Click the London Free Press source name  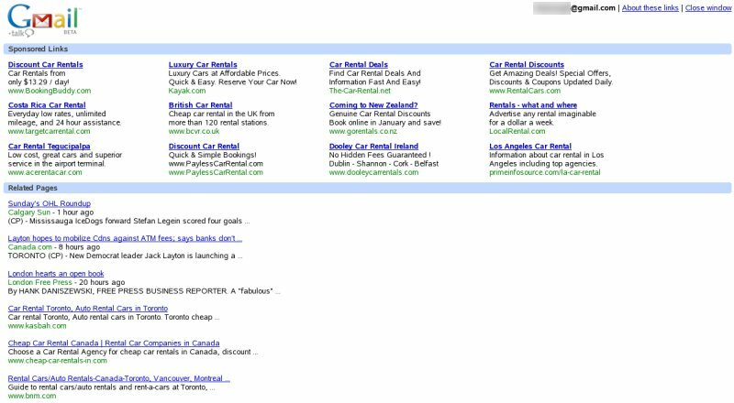coord(39,282)
